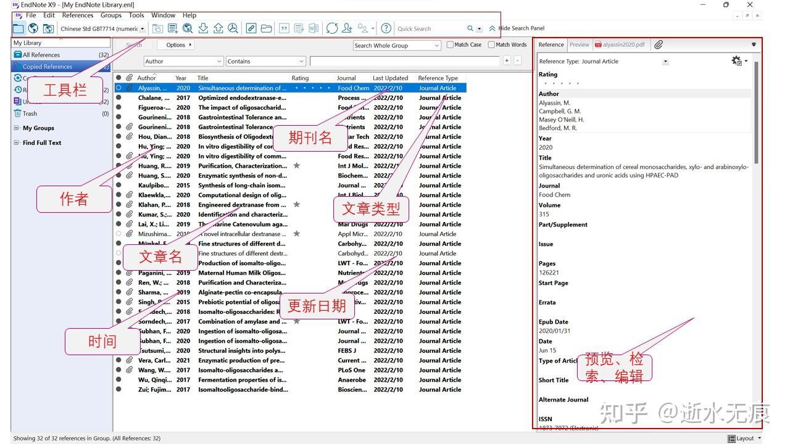Screen dimensions: 790x444
Task: Switch to the Preview tab
Action: (x=579, y=44)
